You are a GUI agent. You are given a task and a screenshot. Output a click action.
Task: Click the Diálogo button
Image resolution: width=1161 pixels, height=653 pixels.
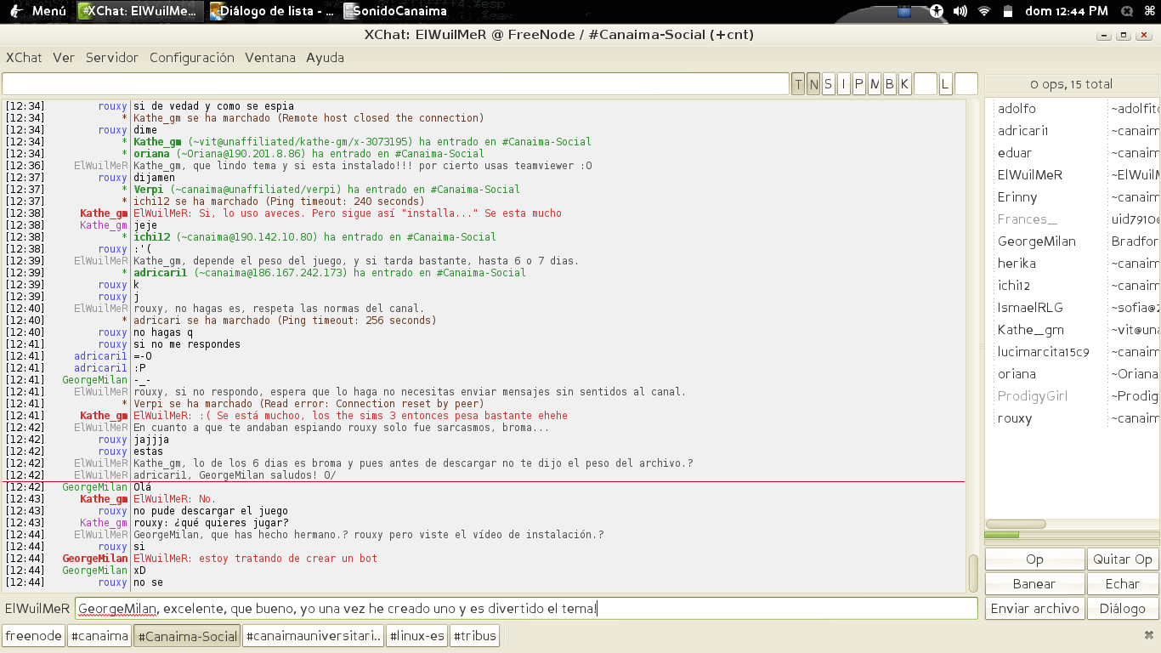coord(1123,609)
